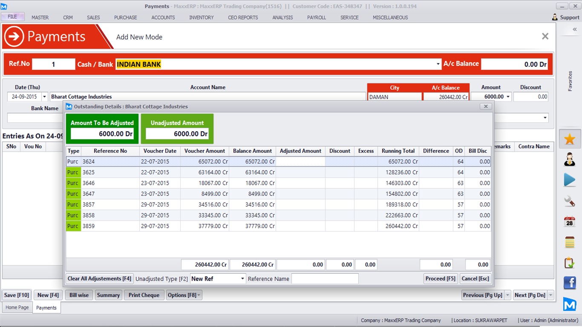Click Clear All Adjustements [F4] button
Viewport: 582px width, 327px height.
coord(99,278)
